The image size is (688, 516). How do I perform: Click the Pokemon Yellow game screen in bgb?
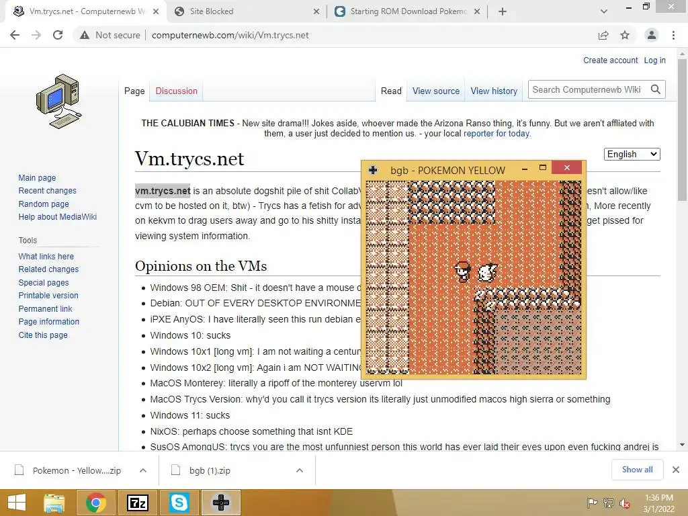pos(474,277)
